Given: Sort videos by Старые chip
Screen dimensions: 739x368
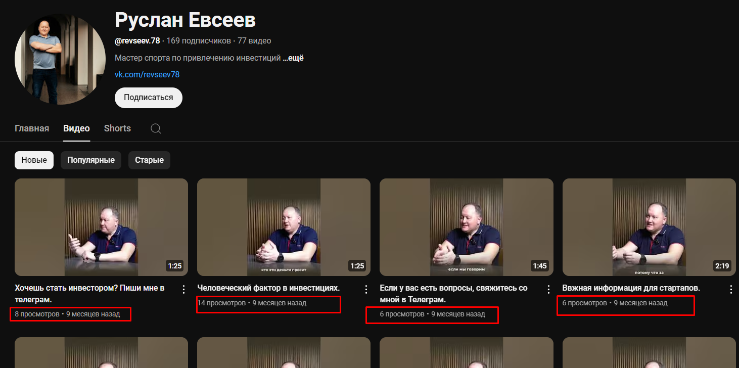Looking at the screenshot, I should pos(149,160).
